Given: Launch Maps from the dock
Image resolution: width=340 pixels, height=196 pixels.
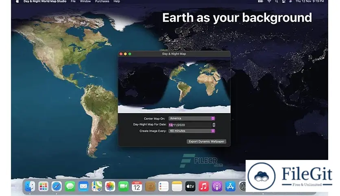Looking at the screenshot, I should (x=97, y=186).
